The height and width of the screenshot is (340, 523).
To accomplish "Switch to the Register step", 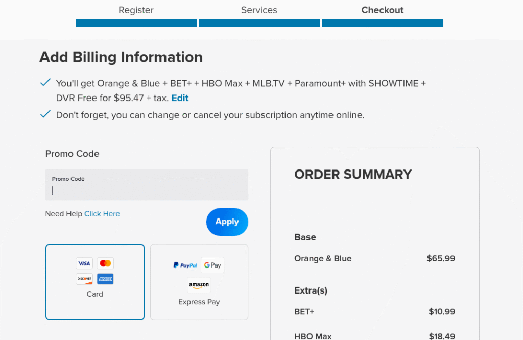I will [x=136, y=10].
